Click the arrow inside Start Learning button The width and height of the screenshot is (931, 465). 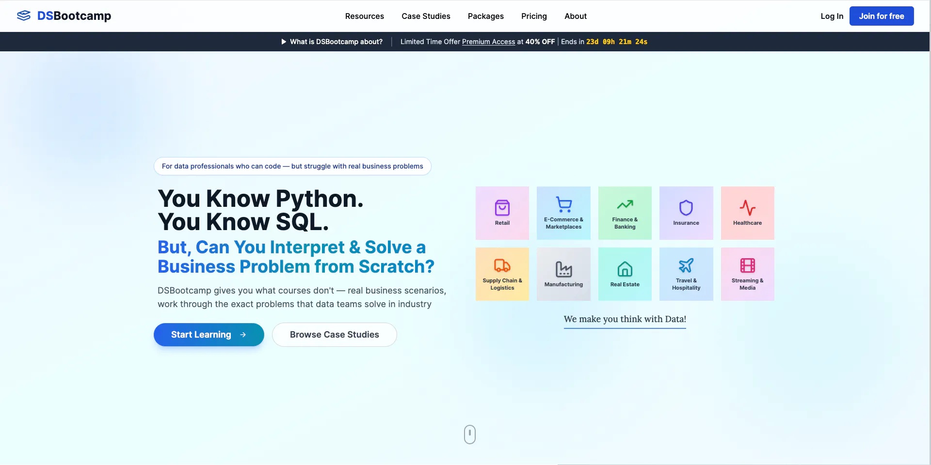(x=243, y=335)
